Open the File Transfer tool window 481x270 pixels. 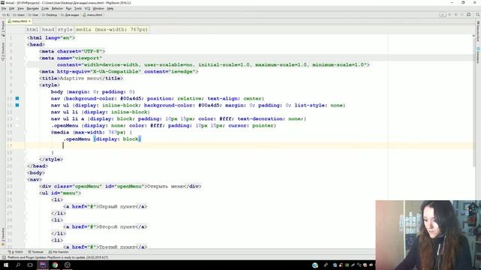[x=59, y=252]
